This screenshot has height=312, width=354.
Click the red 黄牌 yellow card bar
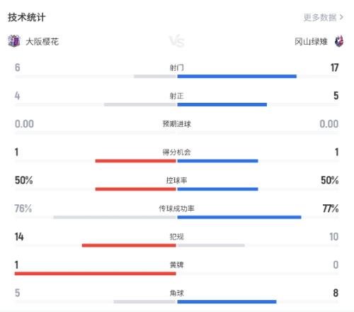[96, 274]
